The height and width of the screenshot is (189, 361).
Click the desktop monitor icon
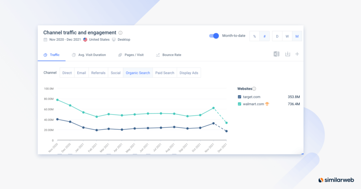(x=114, y=39)
